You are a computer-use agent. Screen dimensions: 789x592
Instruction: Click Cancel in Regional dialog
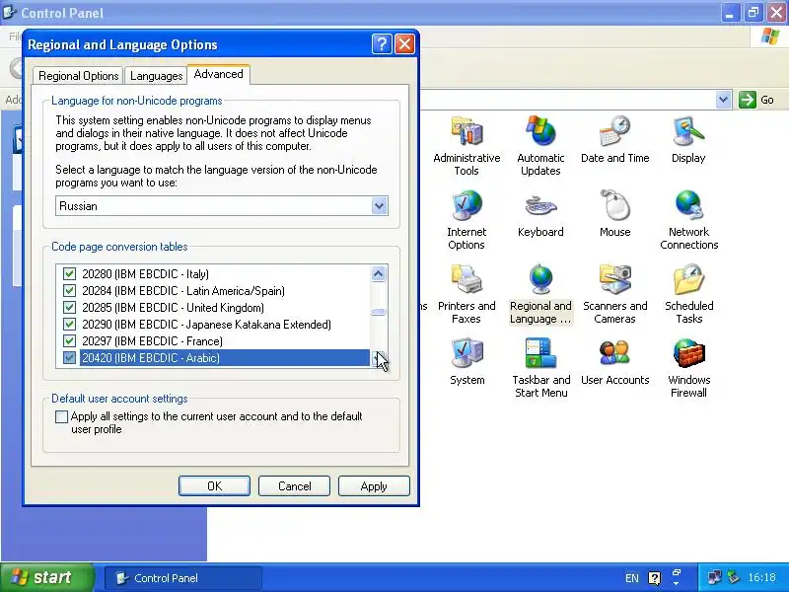294,485
